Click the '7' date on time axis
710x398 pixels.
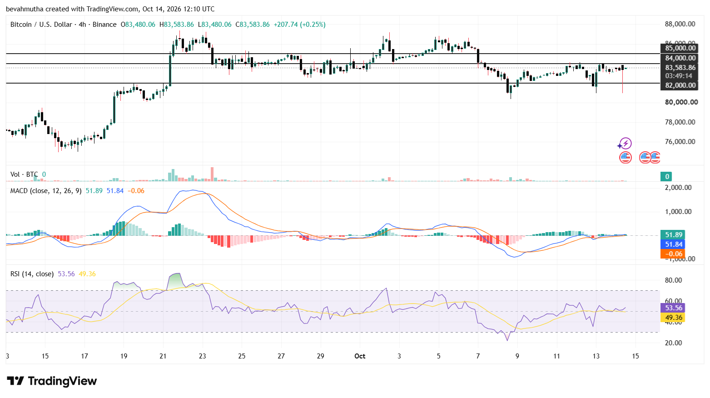click(478, 356)
